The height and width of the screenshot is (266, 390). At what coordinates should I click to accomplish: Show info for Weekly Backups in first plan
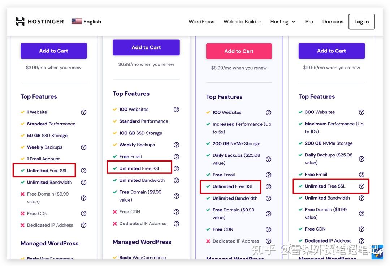(83, 147)
